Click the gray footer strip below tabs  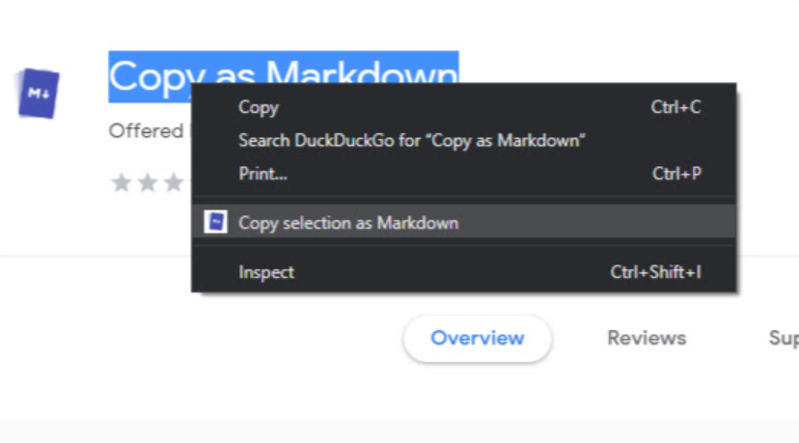point(399,431)
